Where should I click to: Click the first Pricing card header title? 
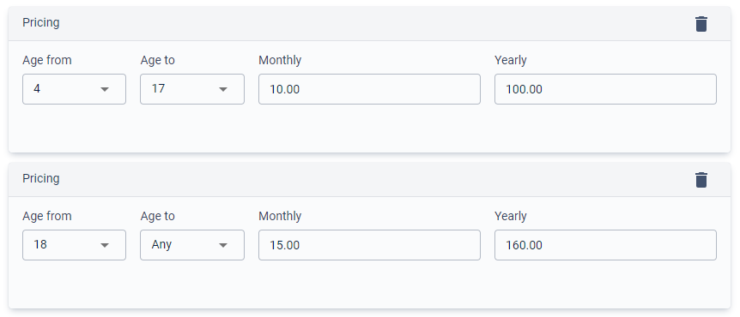pos(41,22)
